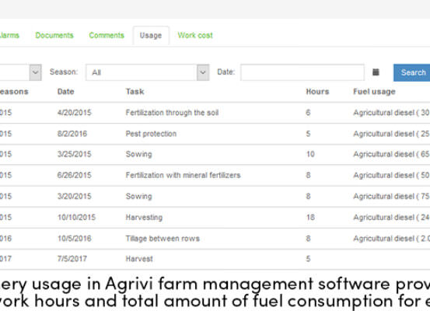Select Tillage between rows task
The width and height of the screenshot is (430, 311).
[x=163, y=239]
